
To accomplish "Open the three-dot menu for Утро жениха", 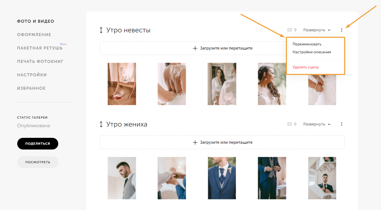I will [x=342, y=124].
